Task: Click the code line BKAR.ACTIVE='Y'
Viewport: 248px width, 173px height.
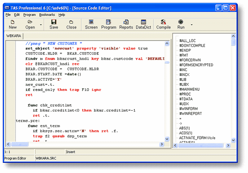Action: 44,79
